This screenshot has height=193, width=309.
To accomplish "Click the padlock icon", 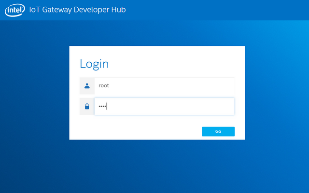I will [87, 106].
